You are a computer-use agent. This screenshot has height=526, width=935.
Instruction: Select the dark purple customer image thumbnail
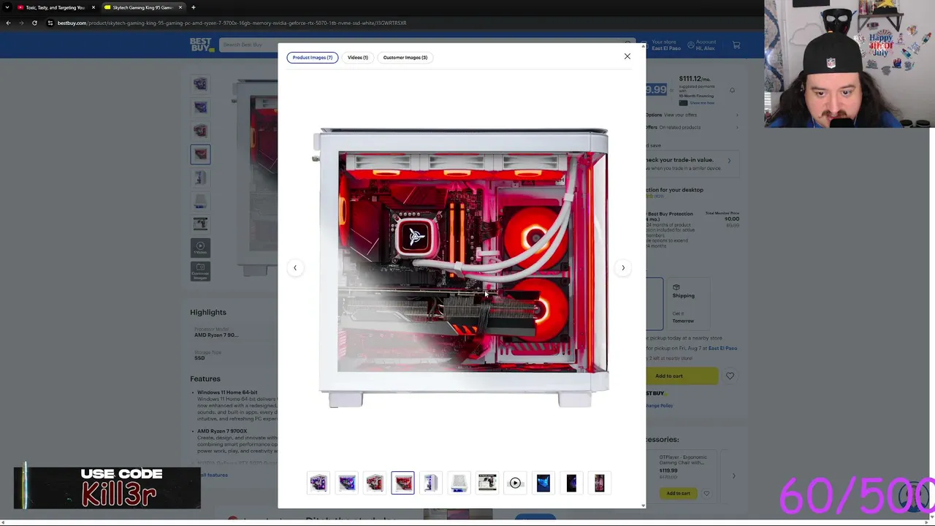pyautogui.click(x=571, y=483)
